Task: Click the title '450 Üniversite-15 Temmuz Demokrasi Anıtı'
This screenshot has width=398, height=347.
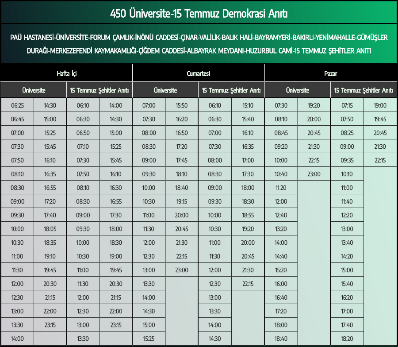Action: pos(199,13)
